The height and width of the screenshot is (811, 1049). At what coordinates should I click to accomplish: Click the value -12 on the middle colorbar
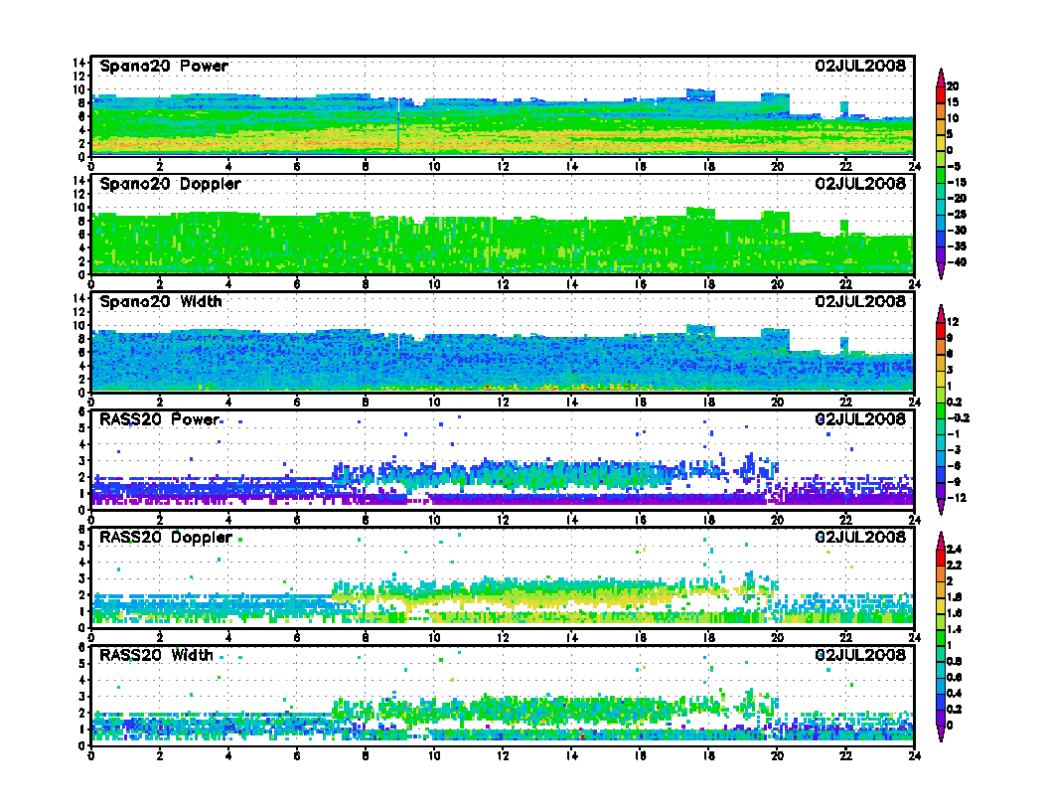[x=957, y=499]
